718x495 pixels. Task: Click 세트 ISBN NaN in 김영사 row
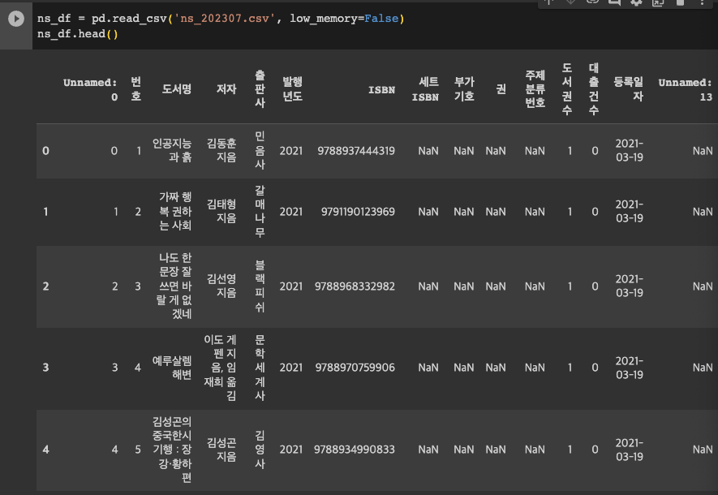(x=428, y=450)
